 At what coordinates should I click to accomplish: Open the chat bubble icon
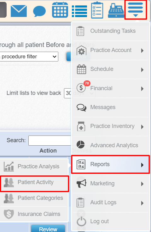coord(39,11)
